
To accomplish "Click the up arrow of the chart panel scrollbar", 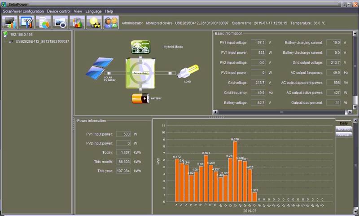I will click(x=355, y=121).
